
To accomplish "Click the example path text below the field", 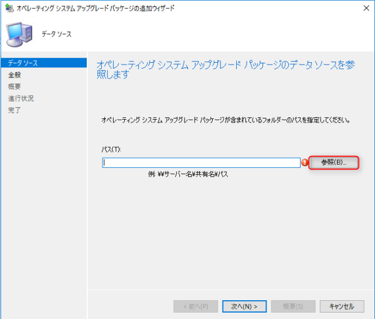I will point(188,175).
